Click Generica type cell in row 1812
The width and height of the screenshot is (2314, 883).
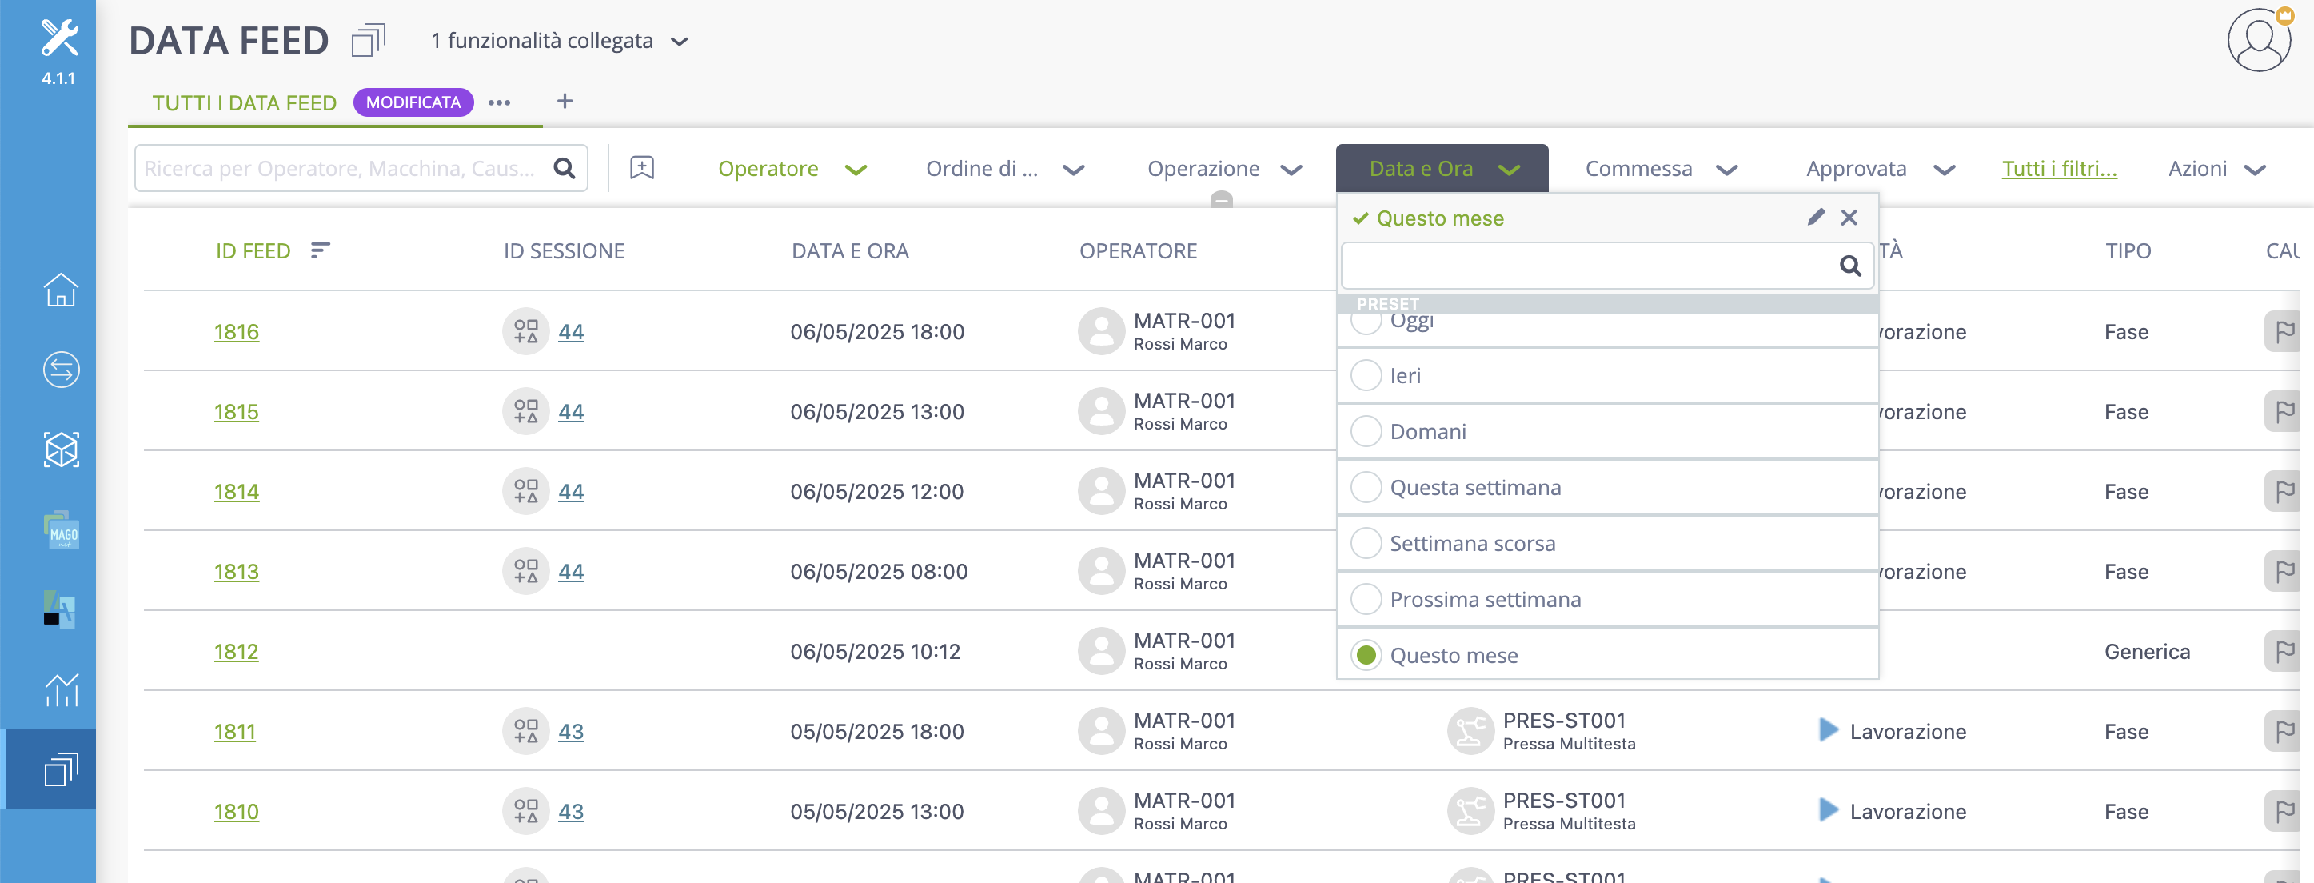pos(2147,651)
